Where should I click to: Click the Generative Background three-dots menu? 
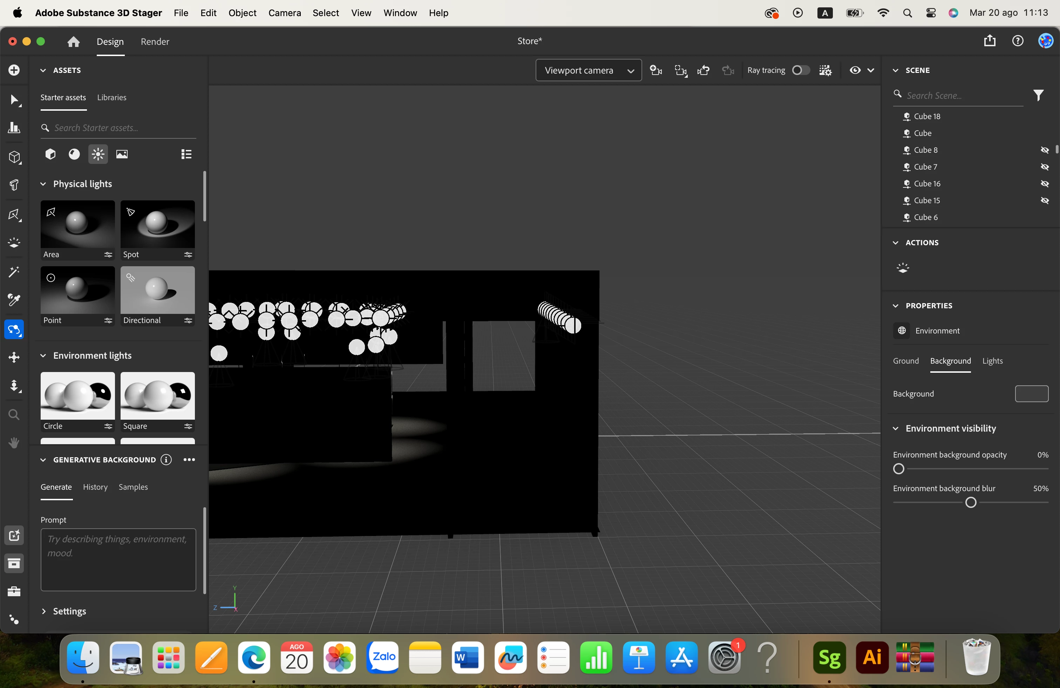(189, 460)
